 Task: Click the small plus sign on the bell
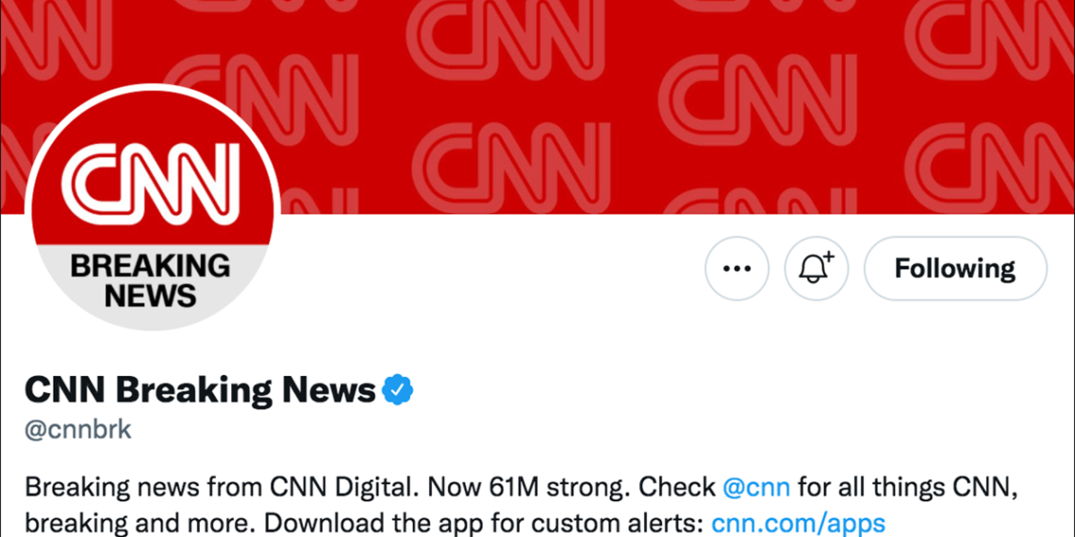click(828, 257)
